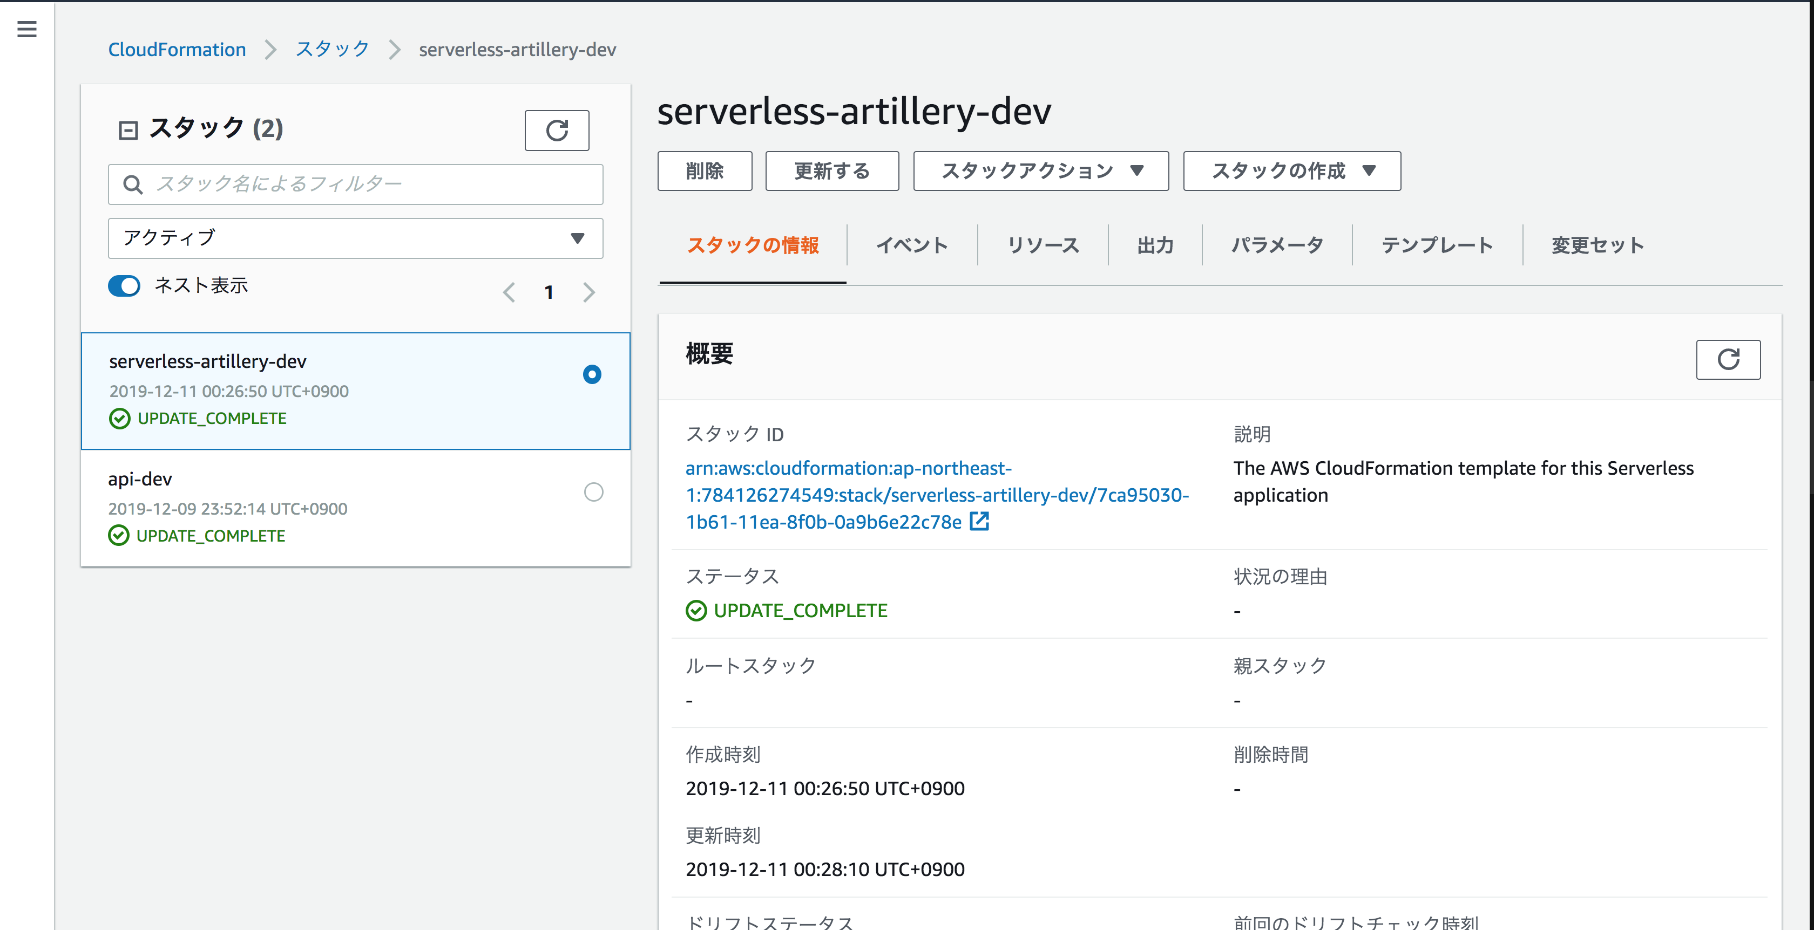Screen dimensions: 1814x930
Task: Open the アクティブ status filter dropdown
Action: click(355, 238)
